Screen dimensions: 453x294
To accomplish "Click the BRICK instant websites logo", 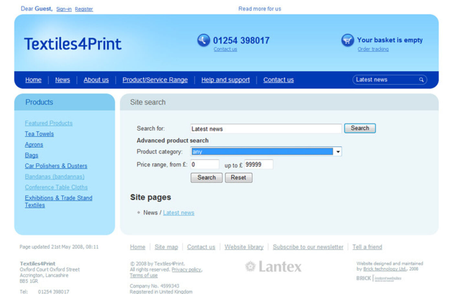I will (379, 278).
